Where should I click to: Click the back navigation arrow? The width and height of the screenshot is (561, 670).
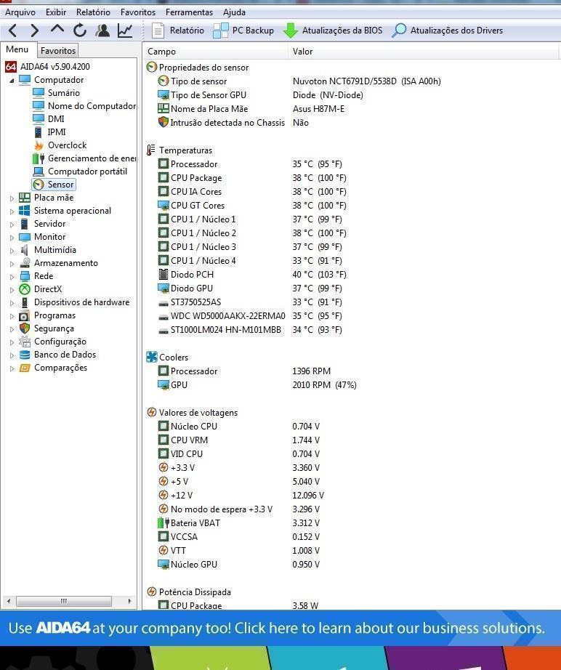[x=12, y=31]
